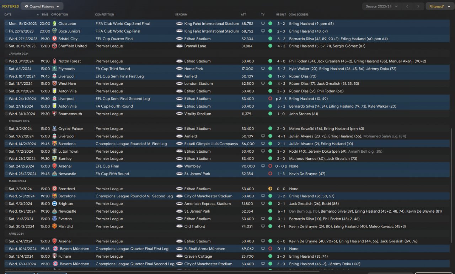Check the circle on the Wed 17/4/2024 row
455x274 pixels.
click(6, 264)
